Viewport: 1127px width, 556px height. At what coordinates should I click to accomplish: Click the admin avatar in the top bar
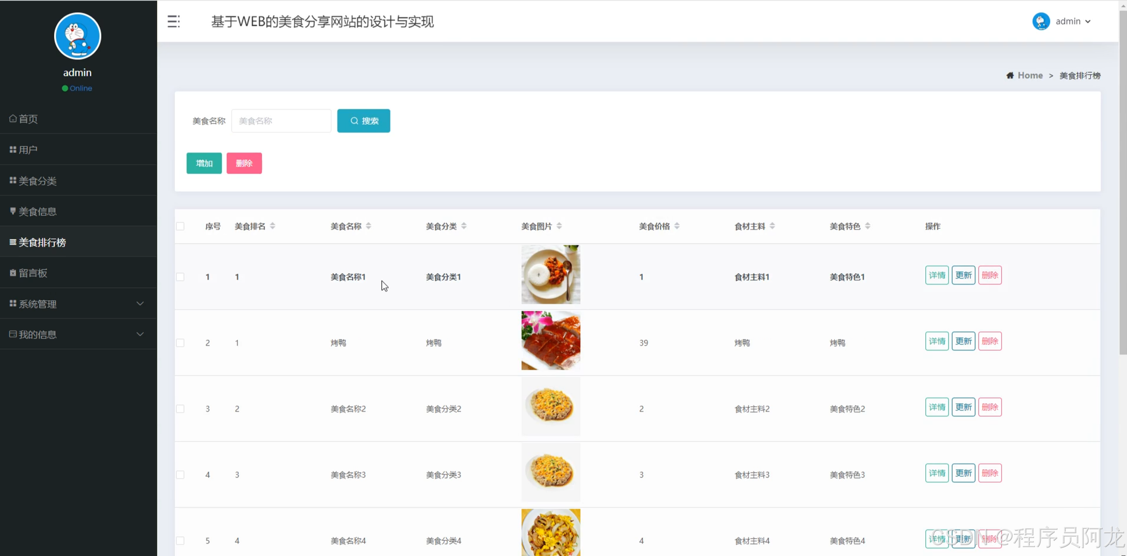click(1041, 21)
